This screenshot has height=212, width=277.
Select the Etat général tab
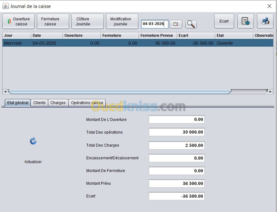(x=18, y=103)
